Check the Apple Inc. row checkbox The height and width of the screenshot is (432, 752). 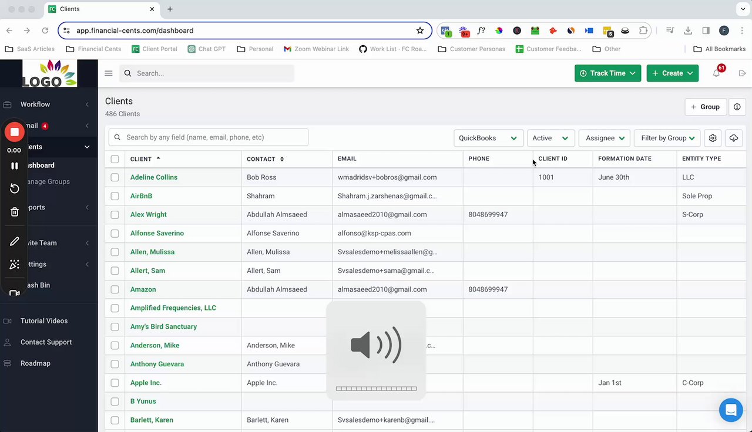pos(115,383)
